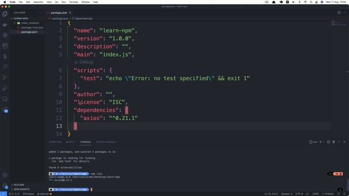Click the Prettier status bar item
Viewport: 349px width, 196px height.
328,194
